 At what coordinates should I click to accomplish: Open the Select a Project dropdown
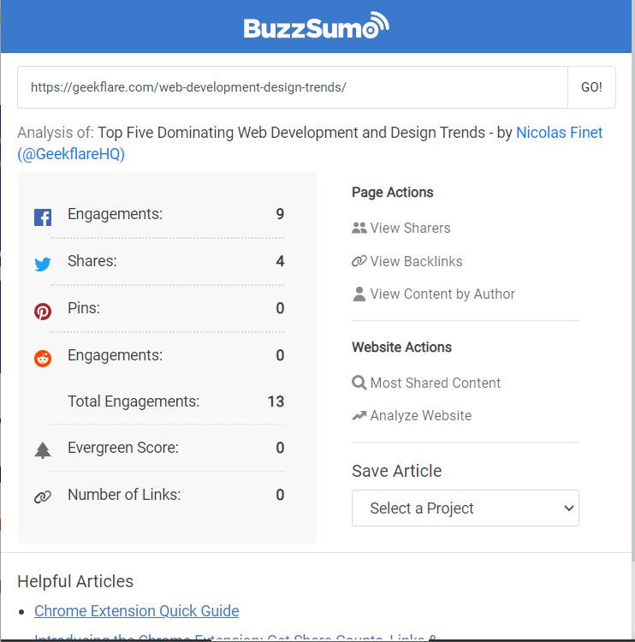click(465, 508)
